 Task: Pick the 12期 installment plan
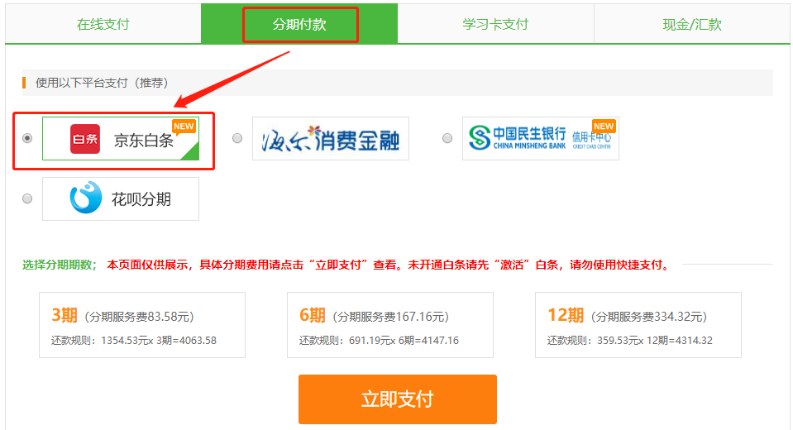point(638,325)
